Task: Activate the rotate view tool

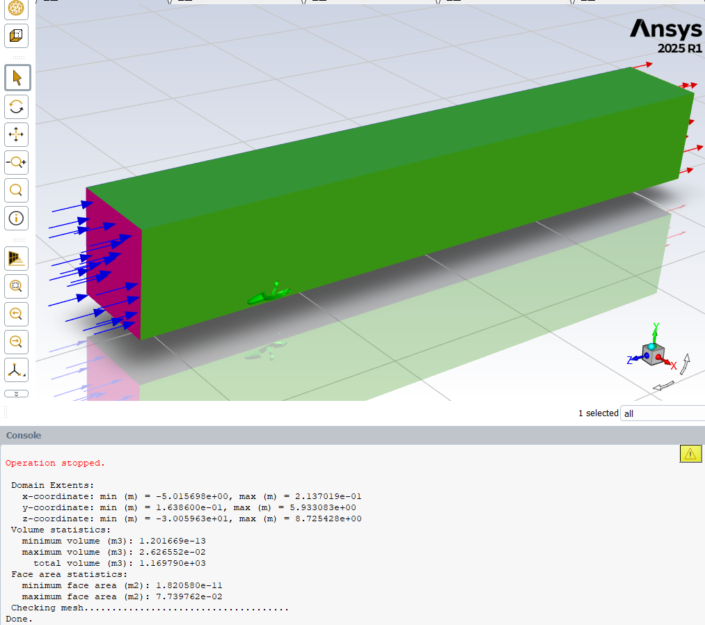Action: (x=17, y=106)
